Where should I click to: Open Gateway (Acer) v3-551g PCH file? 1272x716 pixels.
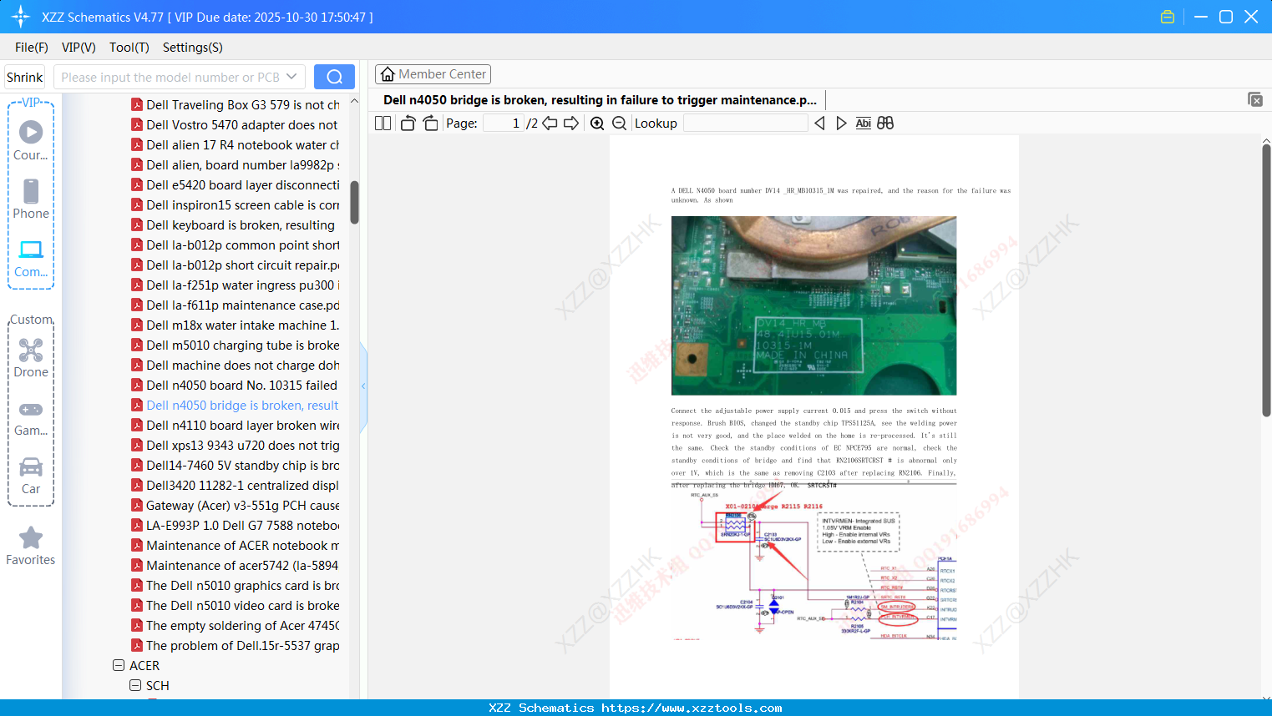click(236, 506)
